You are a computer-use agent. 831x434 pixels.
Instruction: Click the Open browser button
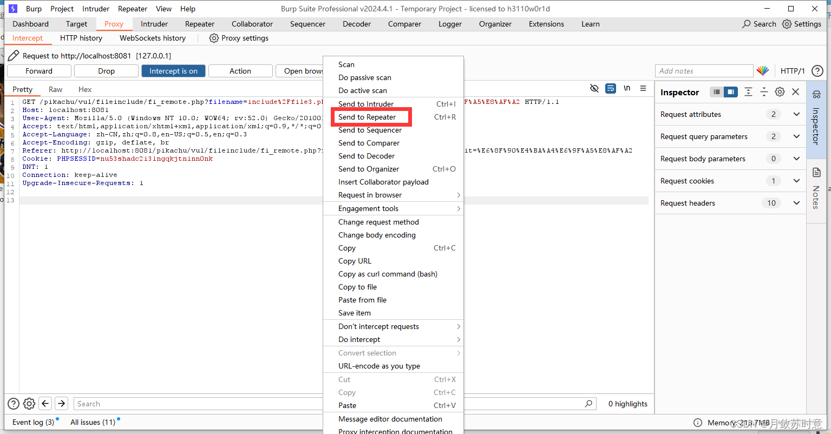299,71
